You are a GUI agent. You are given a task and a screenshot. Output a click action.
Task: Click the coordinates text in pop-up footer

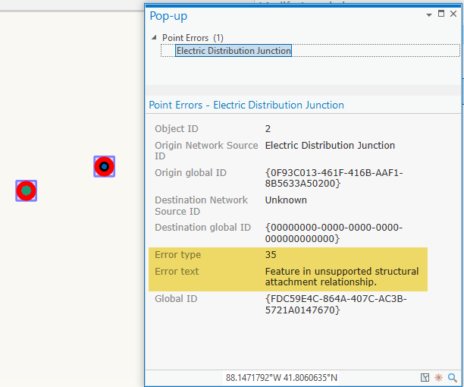pyautogui.click(x=281, y=377)
